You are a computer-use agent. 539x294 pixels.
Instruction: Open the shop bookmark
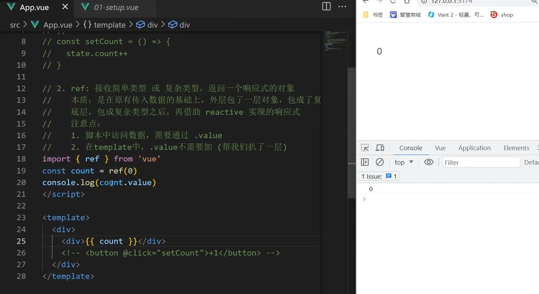[x=502, y=15]
